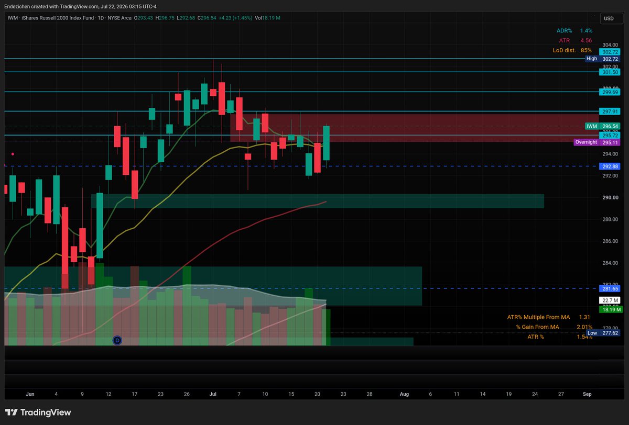Select the 297.91 horizontal line price label
Image resolution: width=629 pixels, height=425 pixels.
pyautogui.click(x=611, y=111)
